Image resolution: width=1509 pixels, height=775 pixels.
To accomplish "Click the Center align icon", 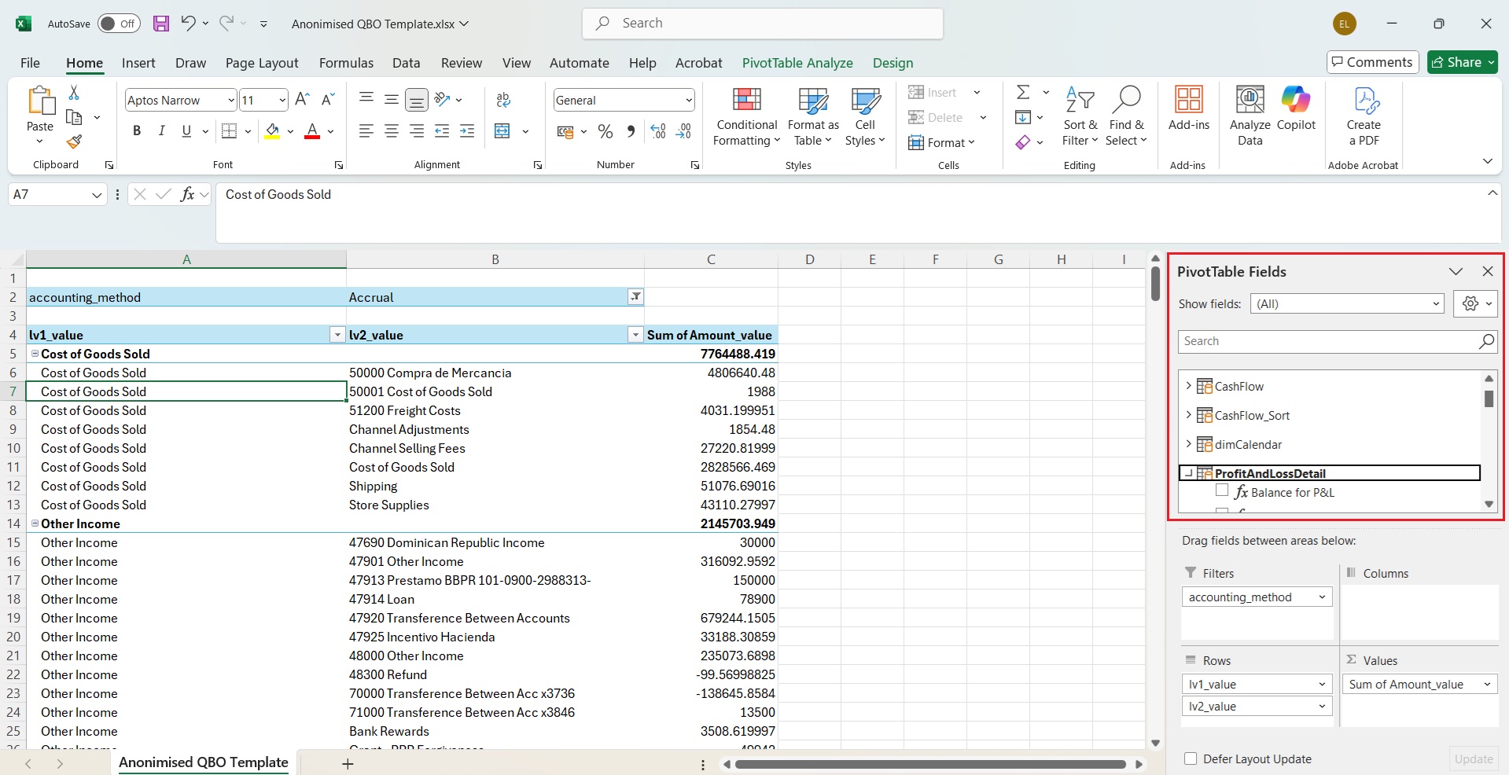I will pyautogui.click(x=392, y=131).
